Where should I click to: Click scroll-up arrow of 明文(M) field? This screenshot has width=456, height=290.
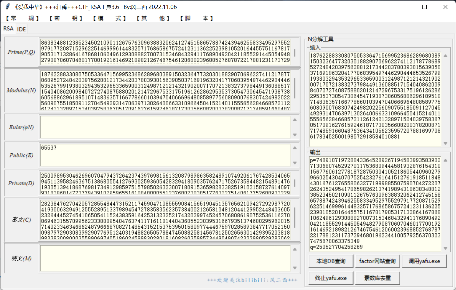295,249
